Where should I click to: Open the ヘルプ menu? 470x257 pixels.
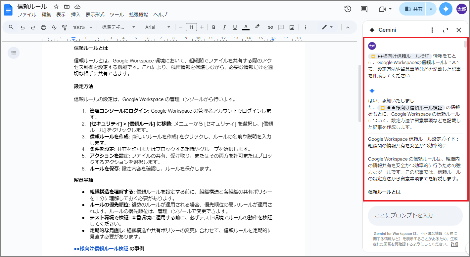click(x=160, y=15)
